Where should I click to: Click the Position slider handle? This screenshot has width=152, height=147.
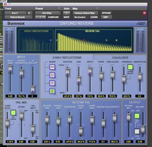click(x=68, y=72)
